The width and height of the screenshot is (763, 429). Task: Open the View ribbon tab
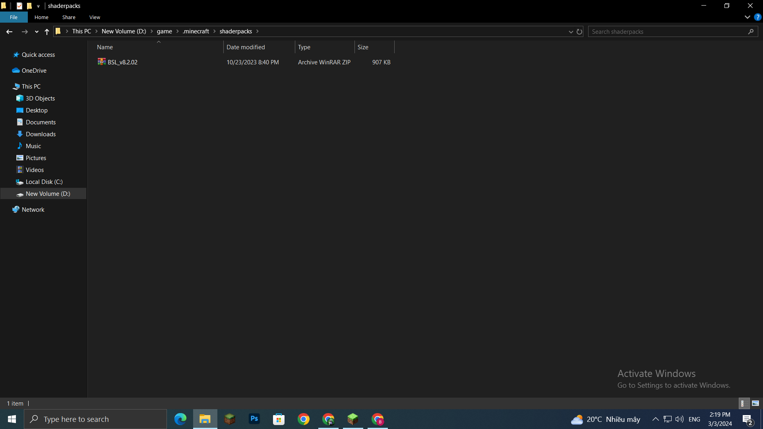(x=95, y=17)
